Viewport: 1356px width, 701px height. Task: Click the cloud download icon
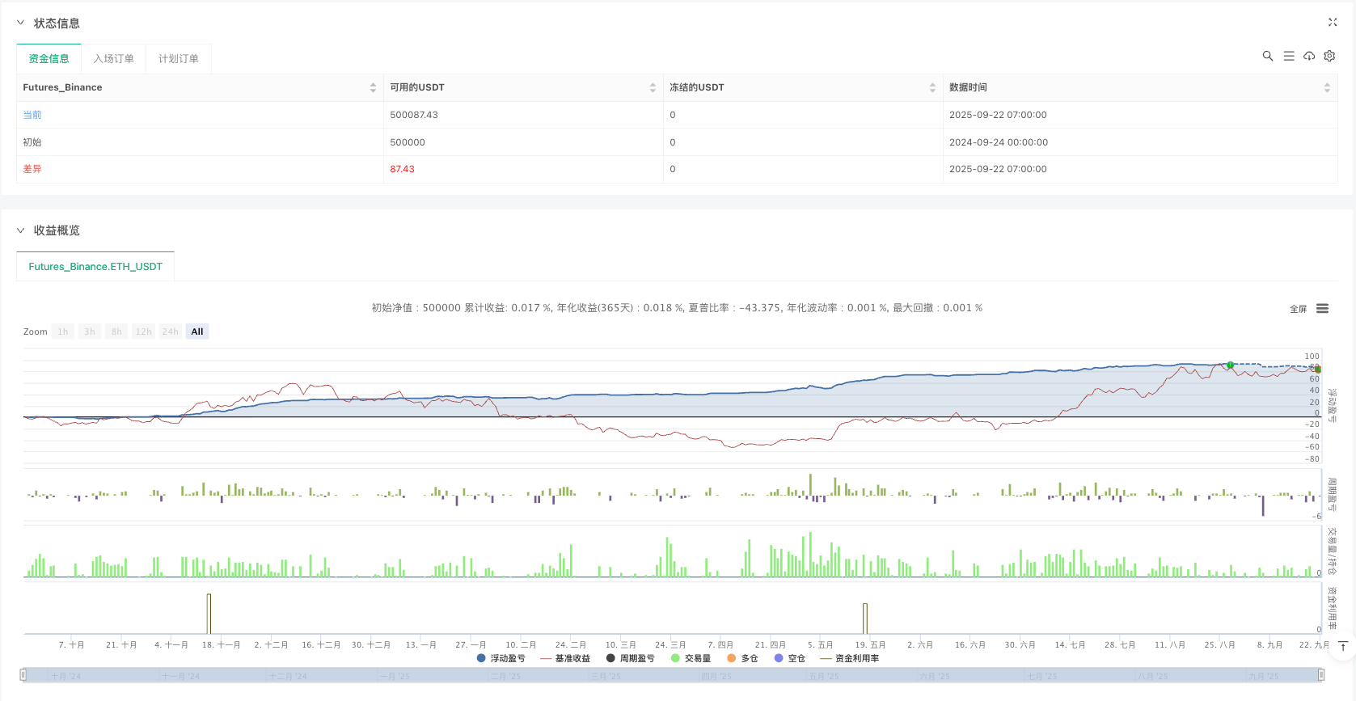pos(1309,56)
